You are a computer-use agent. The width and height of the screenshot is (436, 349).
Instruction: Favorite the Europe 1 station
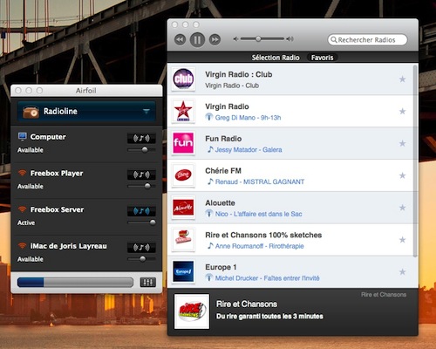pos(402,272)
